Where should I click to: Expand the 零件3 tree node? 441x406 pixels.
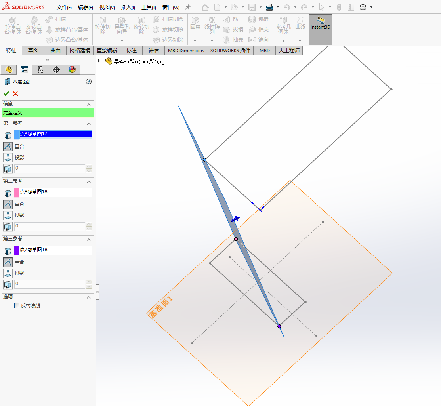pos(99,61)
